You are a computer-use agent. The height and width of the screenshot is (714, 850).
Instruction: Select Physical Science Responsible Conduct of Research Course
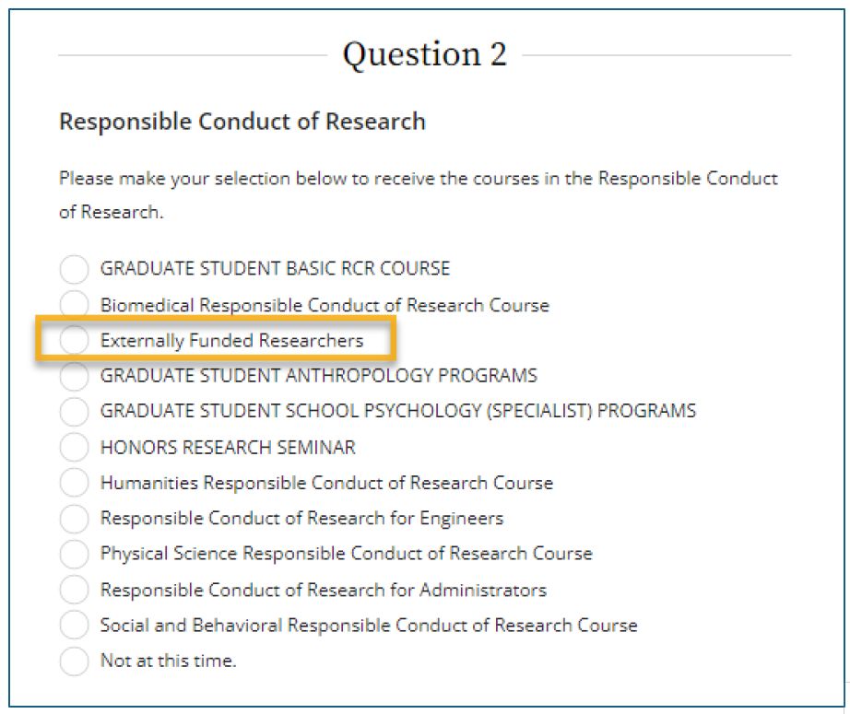tap(74, 554)
